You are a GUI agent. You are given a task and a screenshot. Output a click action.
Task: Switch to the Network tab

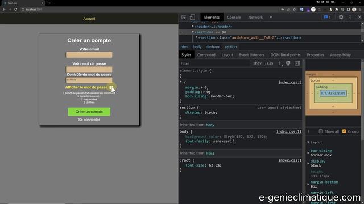coord(255,18)
